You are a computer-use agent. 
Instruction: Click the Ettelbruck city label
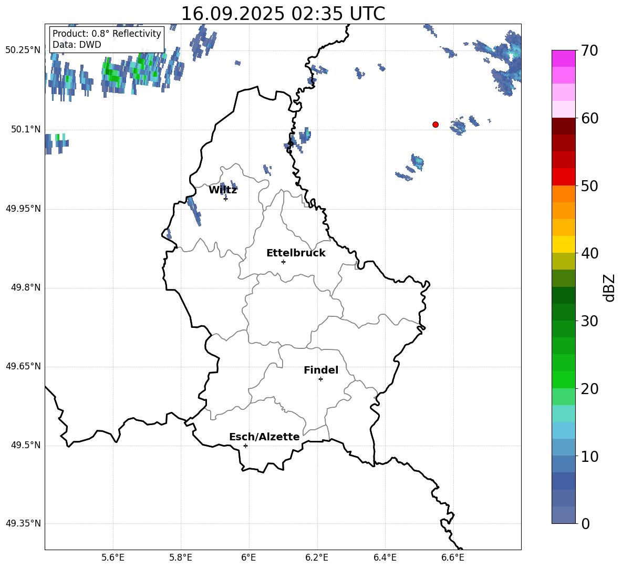pos(296,253)
